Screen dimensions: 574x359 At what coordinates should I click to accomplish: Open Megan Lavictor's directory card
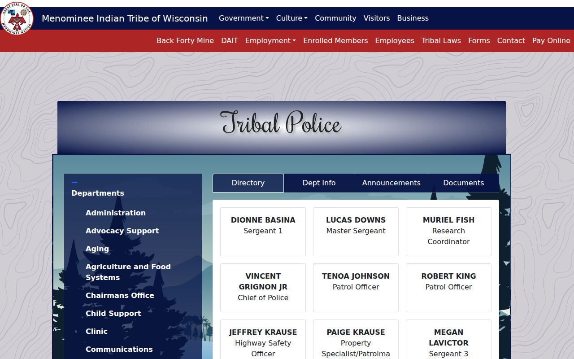click(448, 340)
